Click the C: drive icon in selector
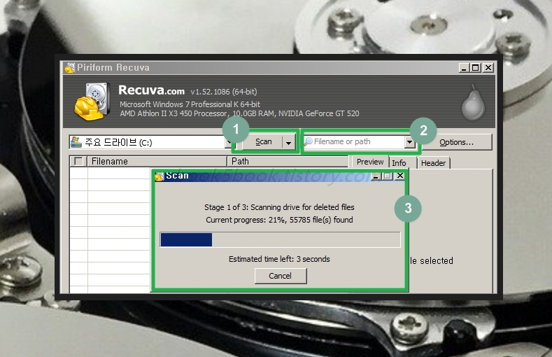 (x=76, y=142)
